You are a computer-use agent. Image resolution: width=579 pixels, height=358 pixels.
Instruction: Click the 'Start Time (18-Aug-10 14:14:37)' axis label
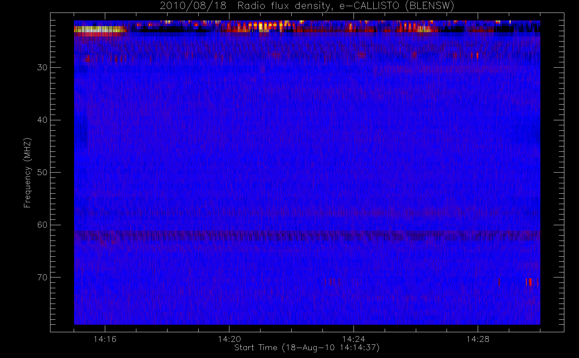307,348
